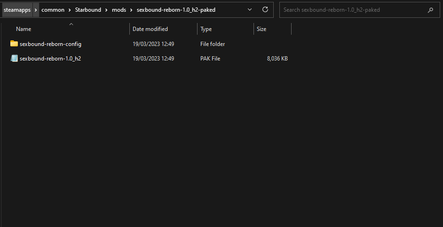Navigate to the mods breadcrumb

[119, 10]
